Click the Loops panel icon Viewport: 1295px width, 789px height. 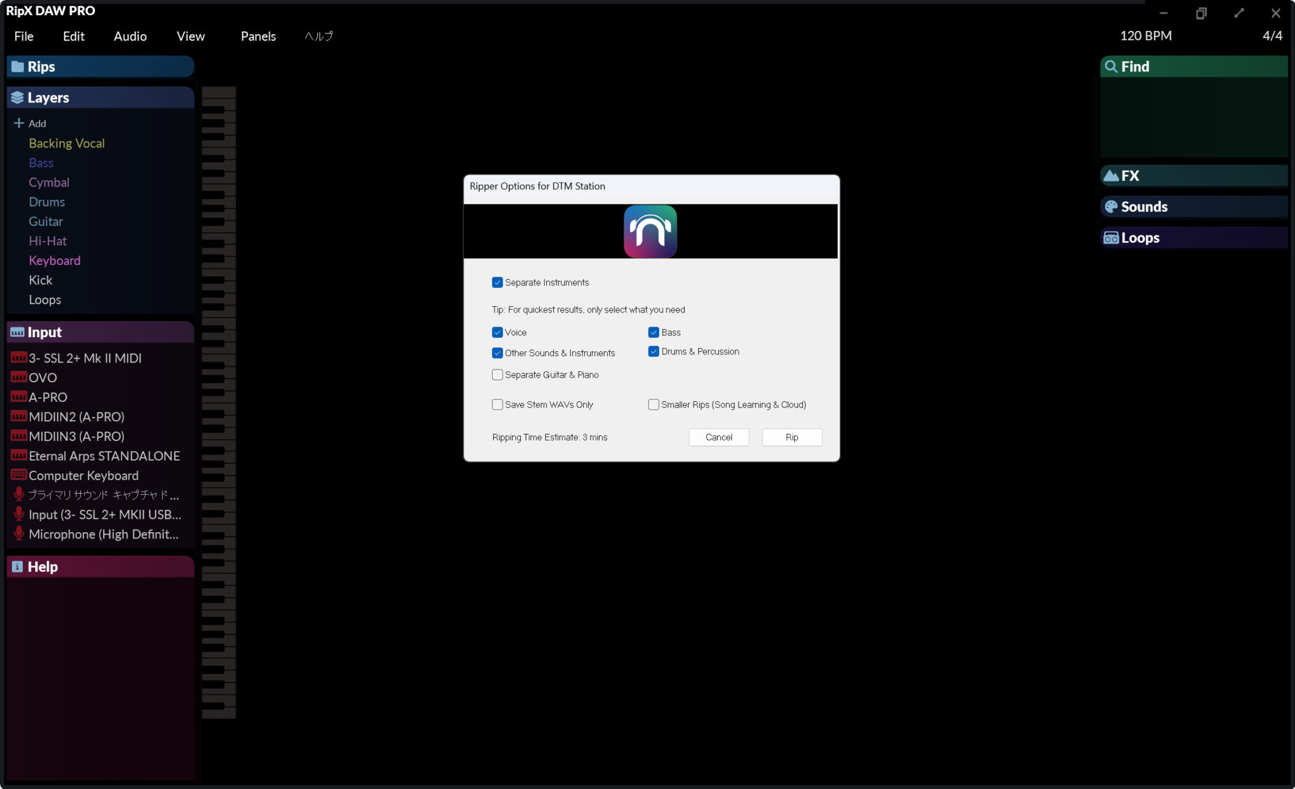click(1111, 237)
